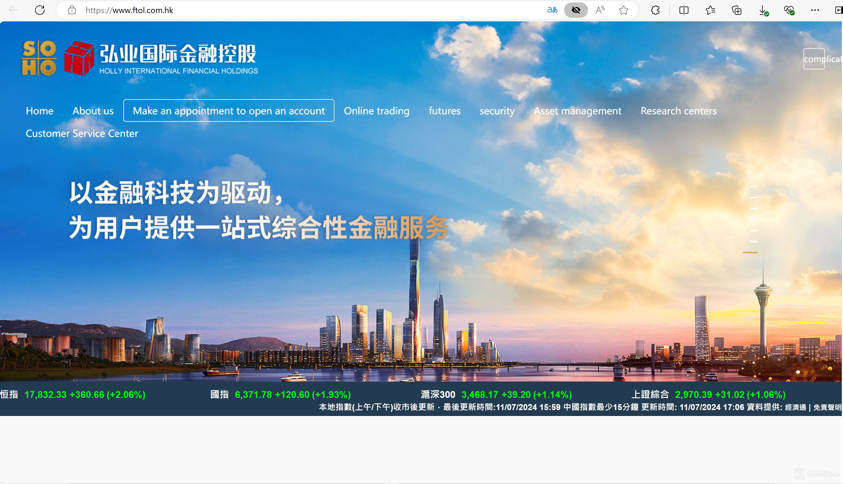
Task: Open Browser Essentials
Action: pyautogui.click(x=789, y=10)
